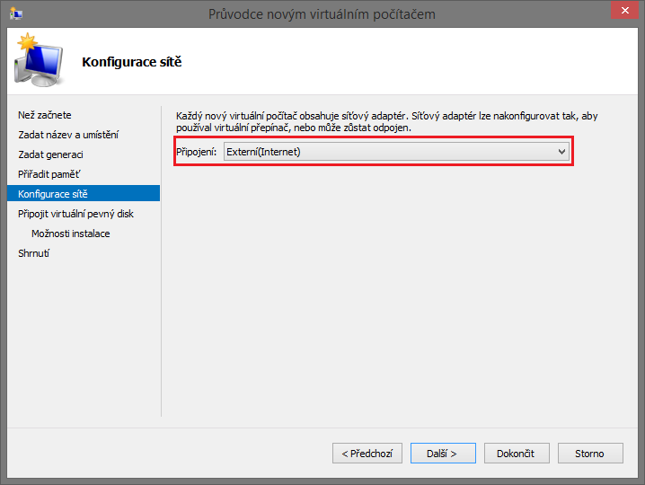This screenshot has width=645, height=485.
Task: Go to the 'Shrnutí' summary page
Action: pos(34,253)
